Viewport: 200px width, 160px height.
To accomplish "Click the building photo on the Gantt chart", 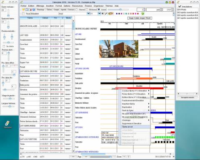I will click(119, 49).
